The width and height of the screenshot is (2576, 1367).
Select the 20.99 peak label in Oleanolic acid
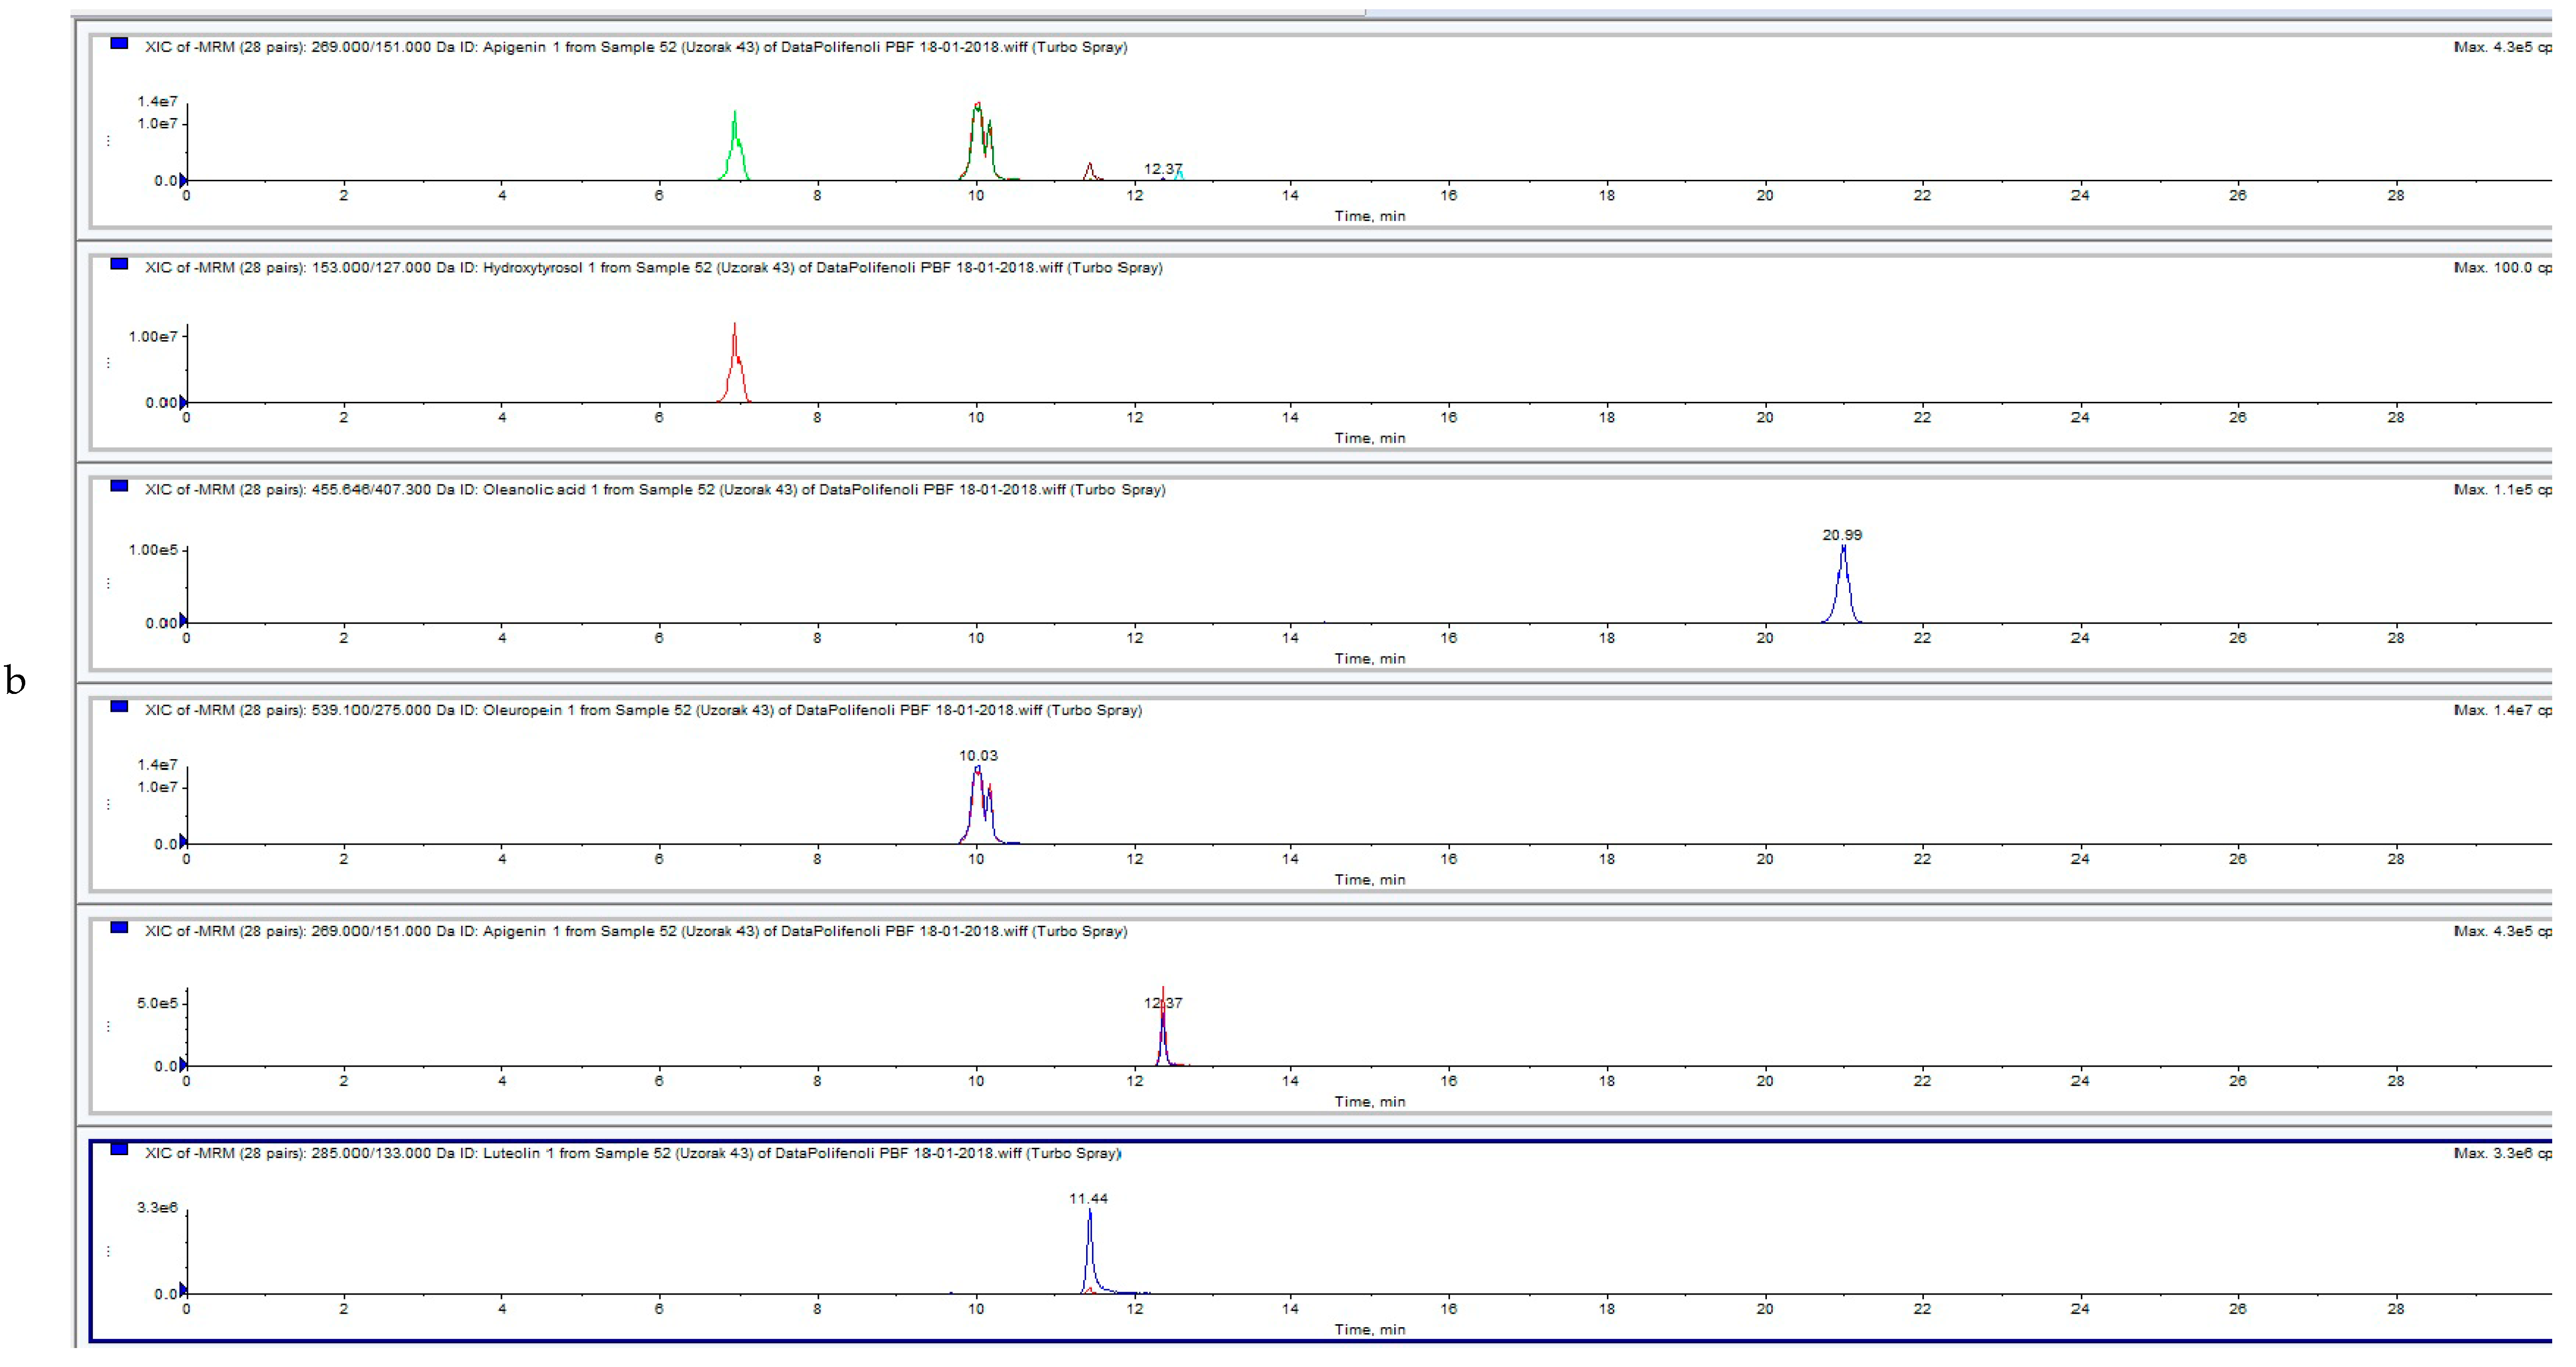[x=1842, y=535]
